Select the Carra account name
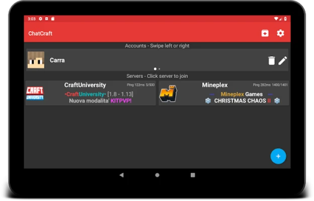Image resolution: width=314 pixels, height=201 pixels. (x=57, y=60)
